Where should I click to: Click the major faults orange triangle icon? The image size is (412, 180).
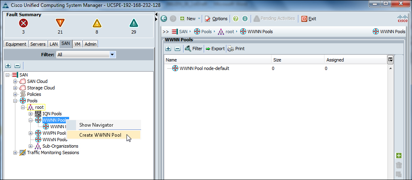pos(60,23)
